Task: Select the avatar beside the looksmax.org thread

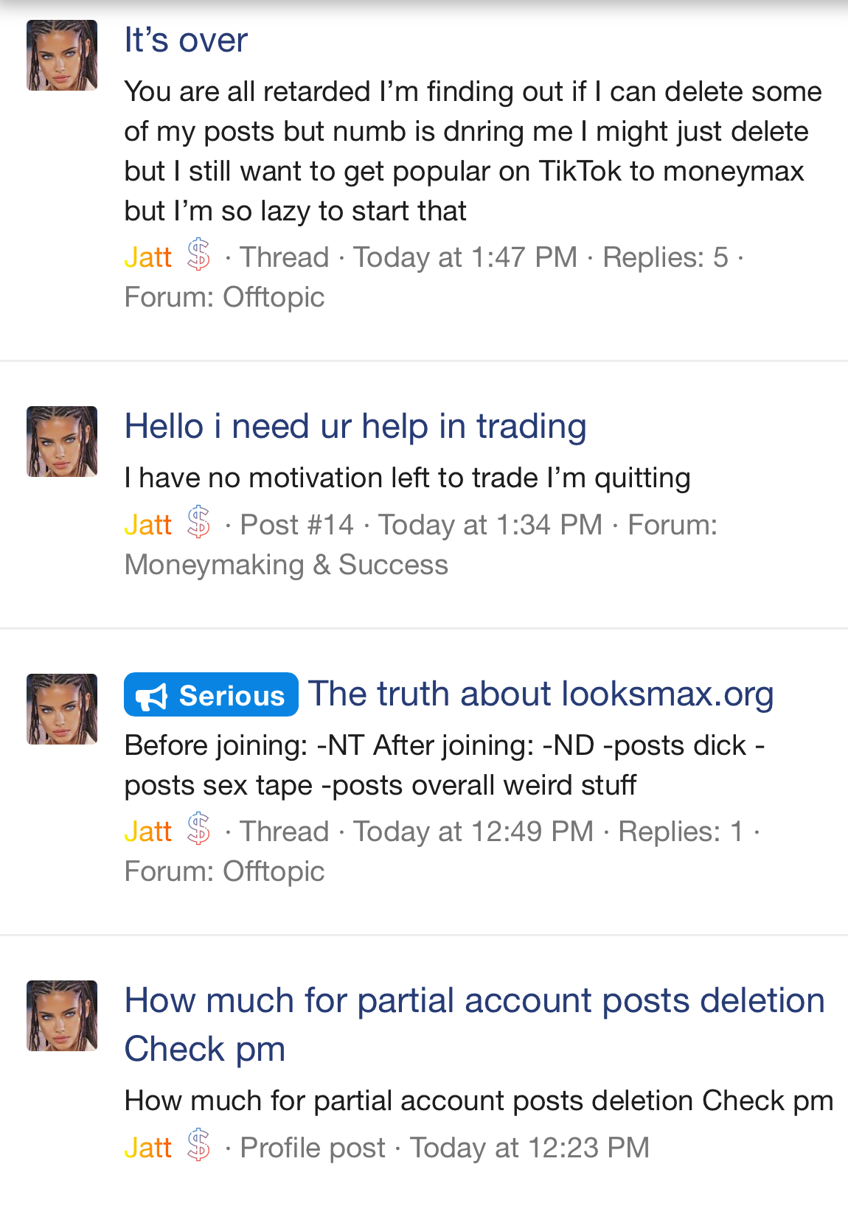Action: 62,709
